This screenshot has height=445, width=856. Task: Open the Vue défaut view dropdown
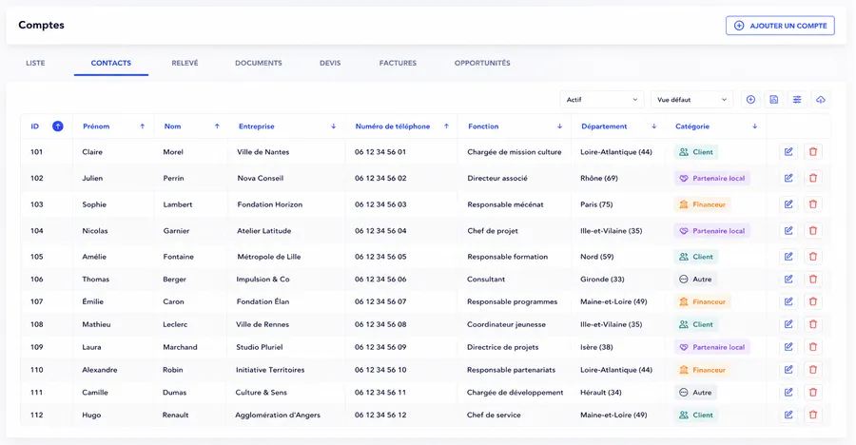691,100
